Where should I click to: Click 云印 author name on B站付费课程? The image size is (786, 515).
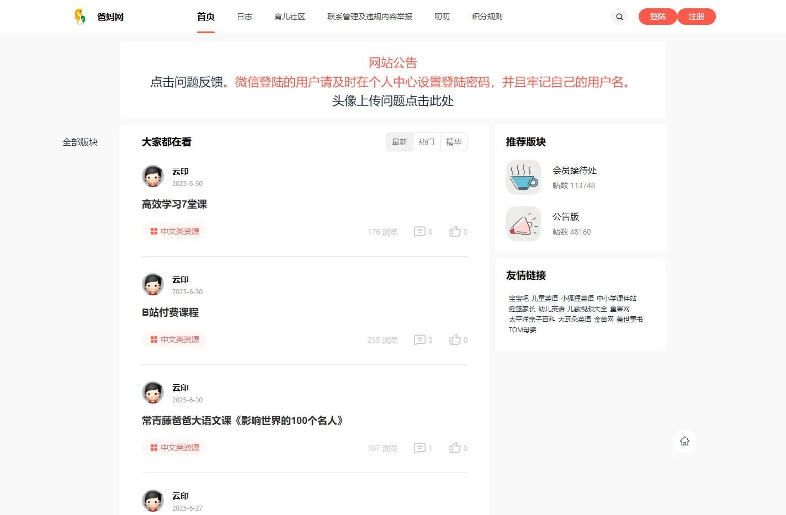tap(180, 280)
